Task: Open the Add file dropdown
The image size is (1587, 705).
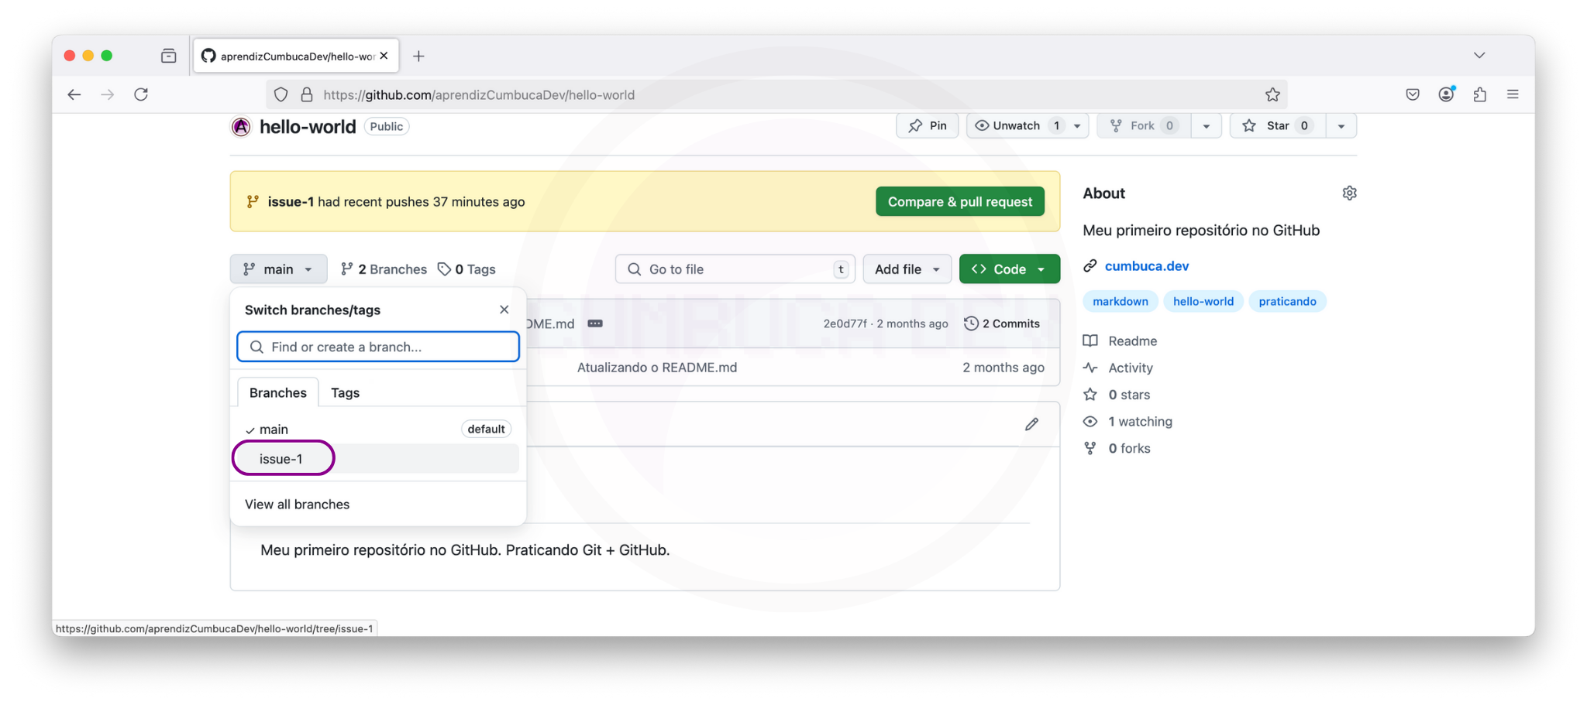Action: 907,269
